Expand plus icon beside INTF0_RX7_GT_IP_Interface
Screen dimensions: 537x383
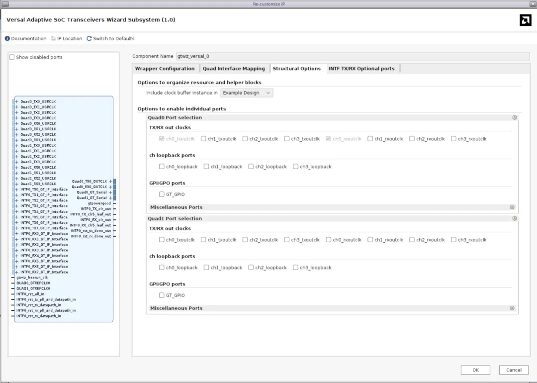tap(16, 272)
